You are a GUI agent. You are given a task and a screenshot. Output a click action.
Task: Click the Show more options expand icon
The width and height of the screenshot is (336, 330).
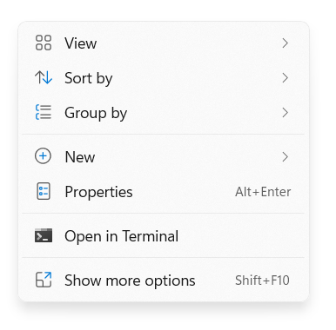click(x=44, y=280)
